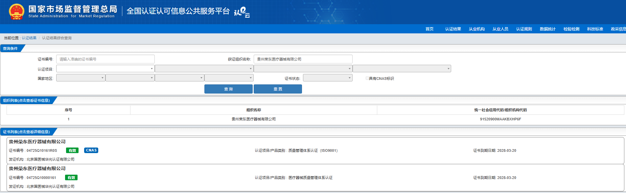Click the 重置 reset button
Viewport: 626px width, 193px height.
coord(278,89)
